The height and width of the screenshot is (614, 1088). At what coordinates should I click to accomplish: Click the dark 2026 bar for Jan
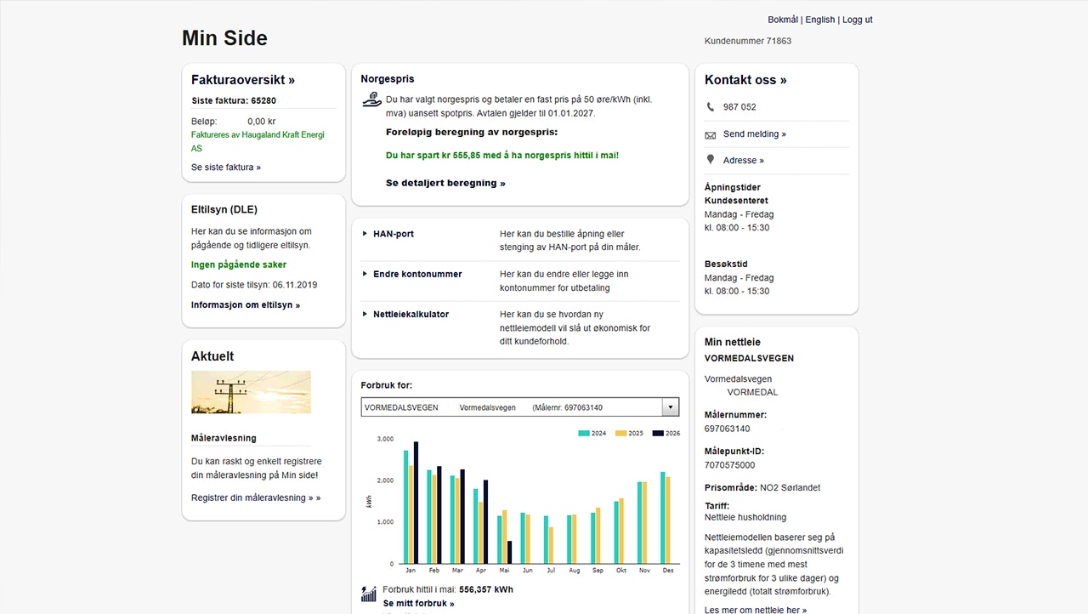(416, 503)
